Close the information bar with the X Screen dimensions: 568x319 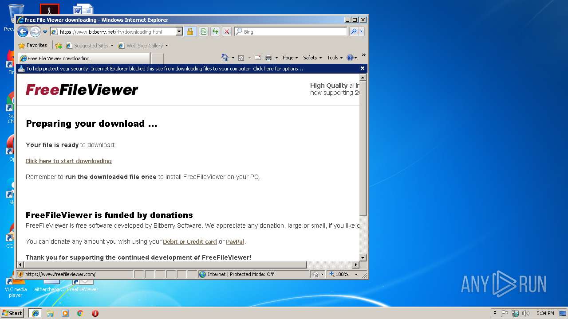tap(362, 68)
